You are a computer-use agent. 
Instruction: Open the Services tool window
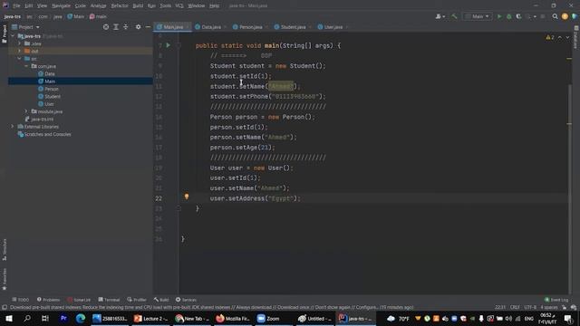click(186, 300)
